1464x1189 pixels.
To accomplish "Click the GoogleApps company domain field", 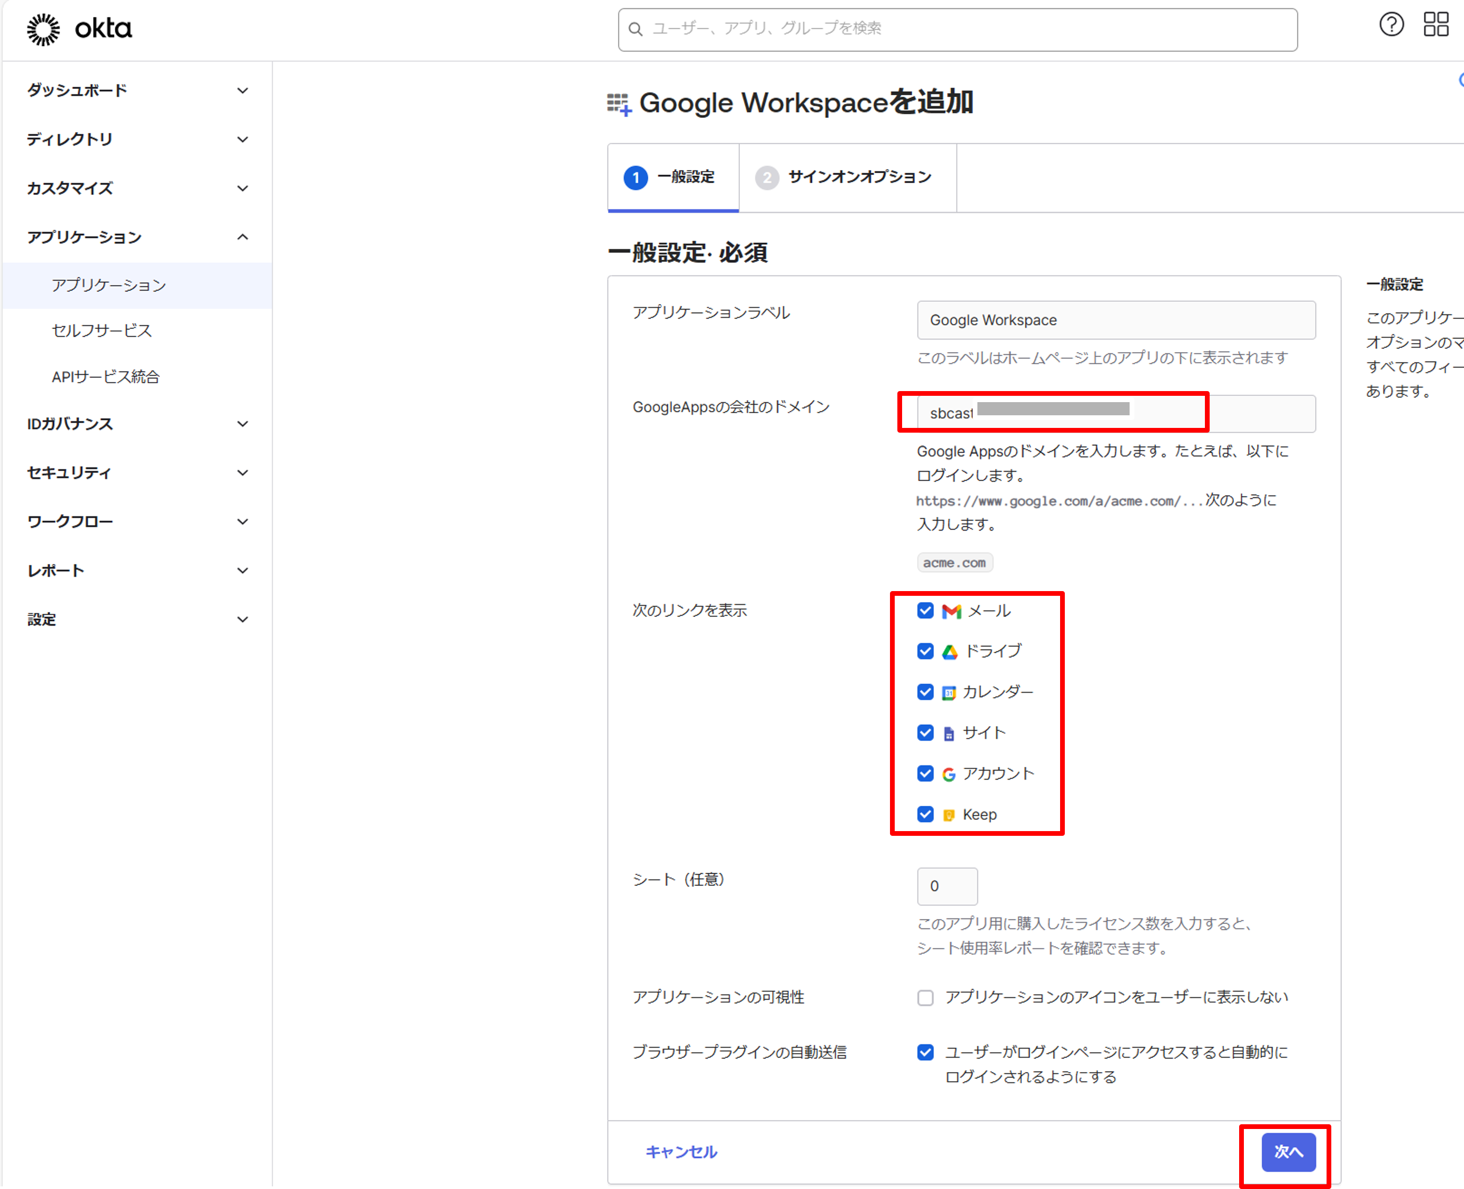I will point(1116,414).
